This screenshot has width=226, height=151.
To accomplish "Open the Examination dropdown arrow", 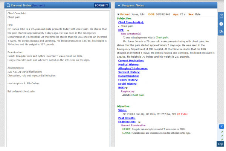I will 139,122.
